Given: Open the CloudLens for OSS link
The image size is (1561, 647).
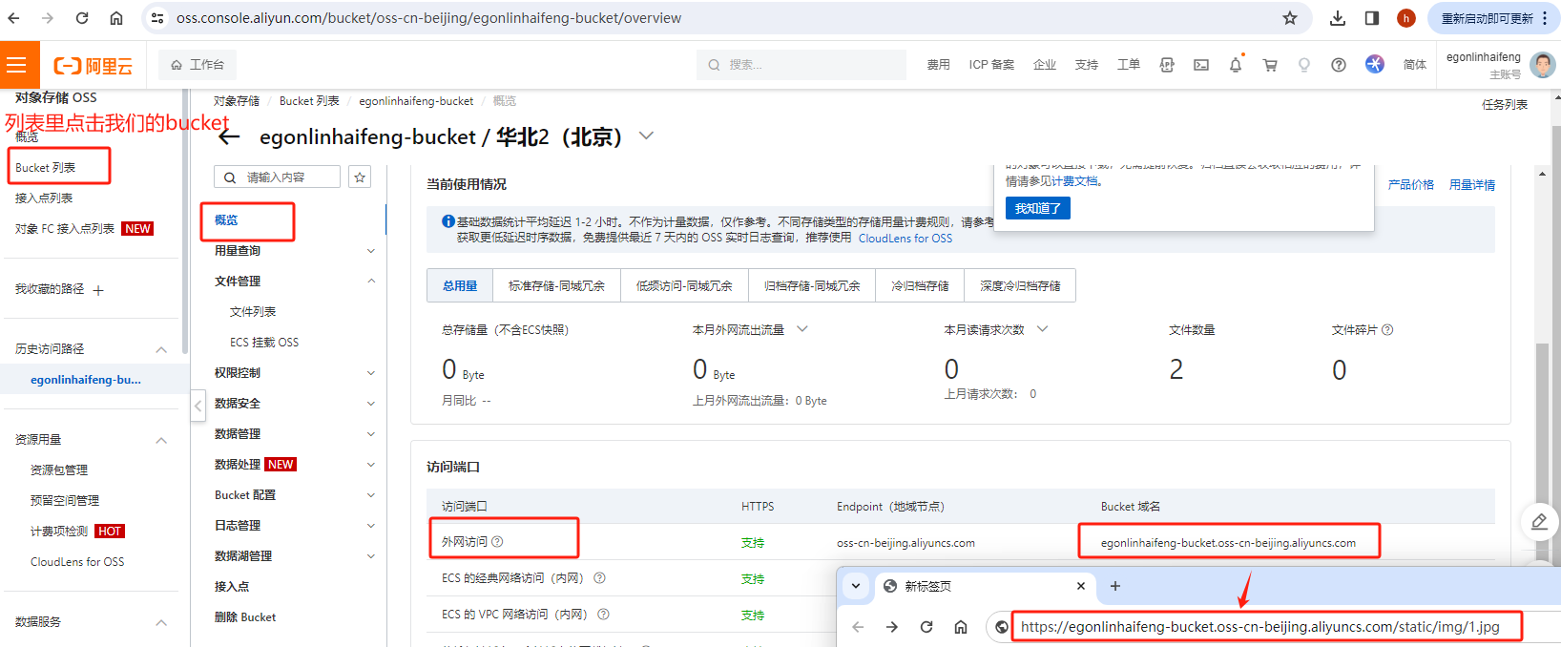Looking at the screenshot, I should pos(905,239).
